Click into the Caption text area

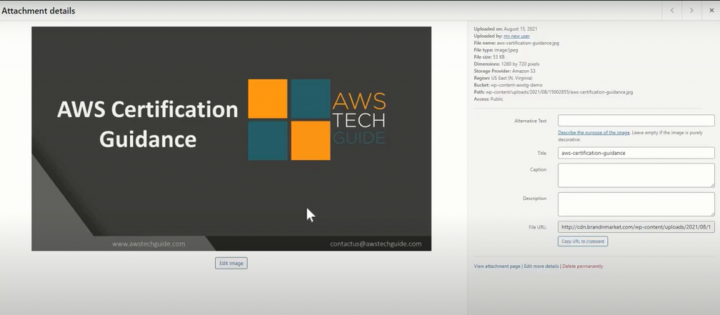click(636, 175)
